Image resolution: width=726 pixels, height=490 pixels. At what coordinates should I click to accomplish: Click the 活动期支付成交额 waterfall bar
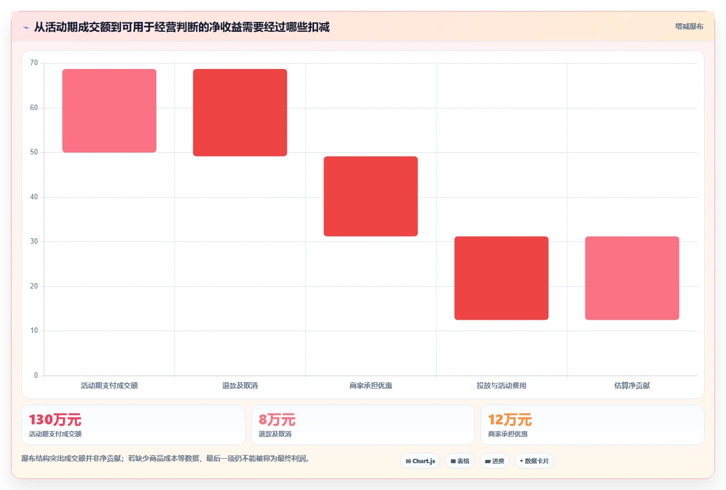click(109, 111)
